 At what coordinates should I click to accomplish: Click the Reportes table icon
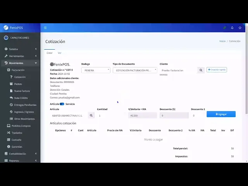click(x=6, y=160)
